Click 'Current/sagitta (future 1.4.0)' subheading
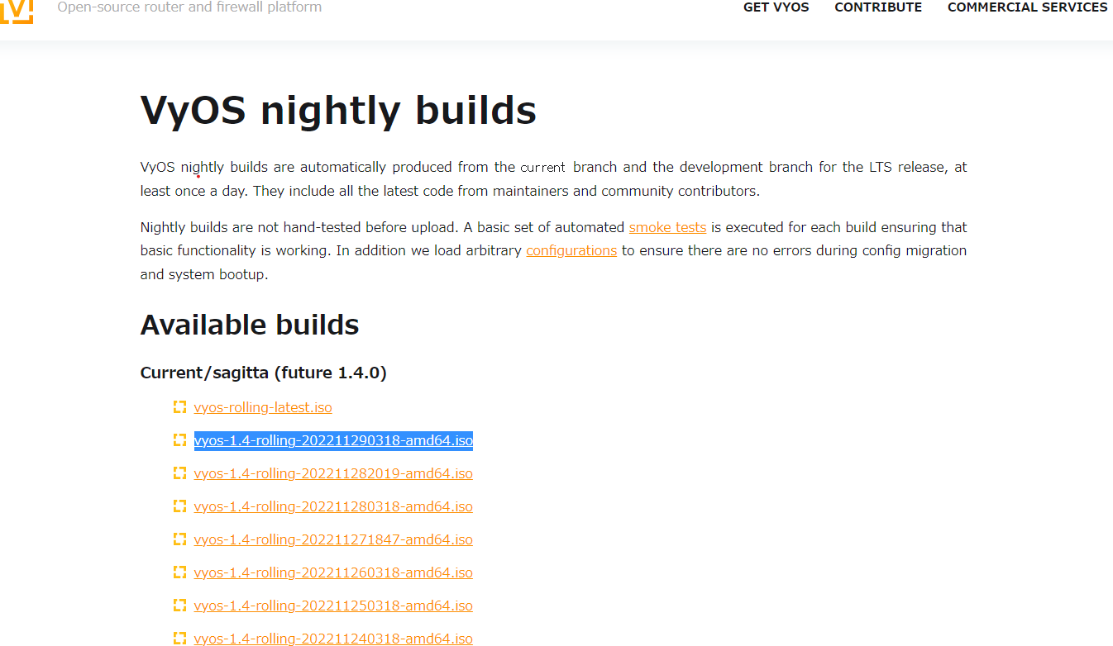The height and width of the screenshot is (646, 1113). click(x=264, y=373)
